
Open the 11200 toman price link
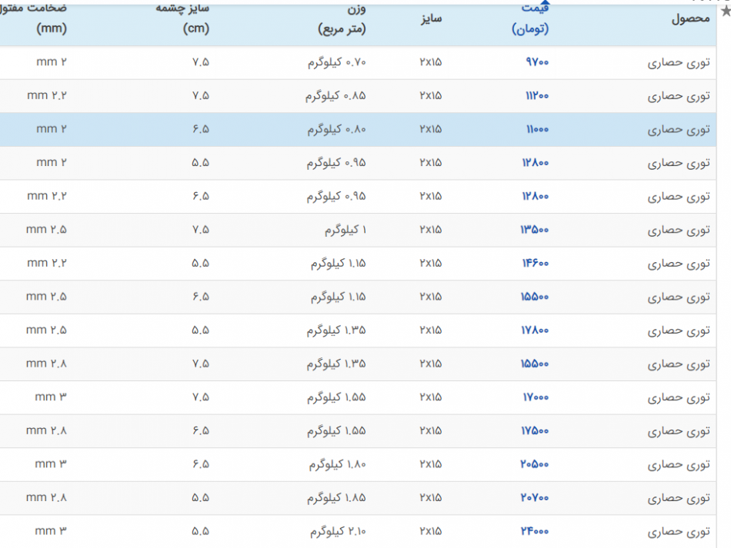tap(536, 96)
